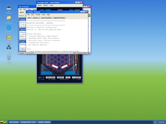Click Toggle Word Wrap in Notepad toolbar

click(x=59, y=17)
